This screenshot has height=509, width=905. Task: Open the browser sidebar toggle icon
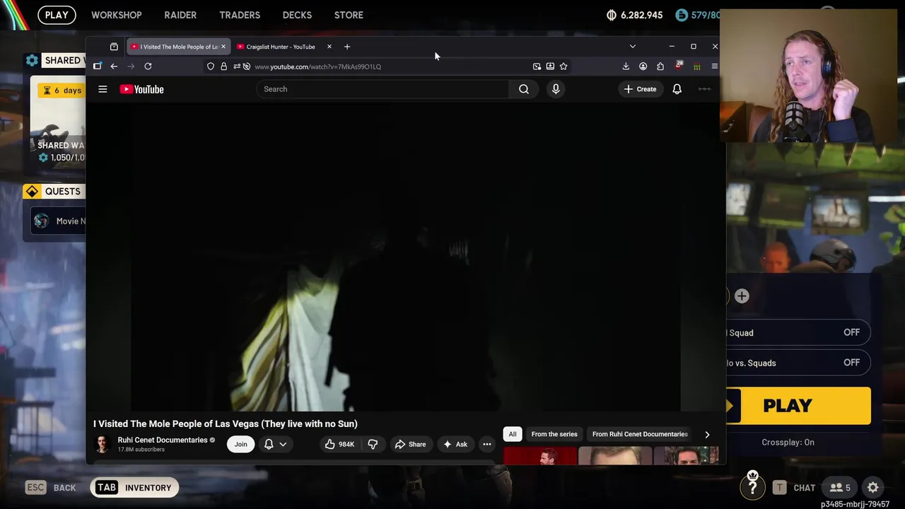(98, 66)
